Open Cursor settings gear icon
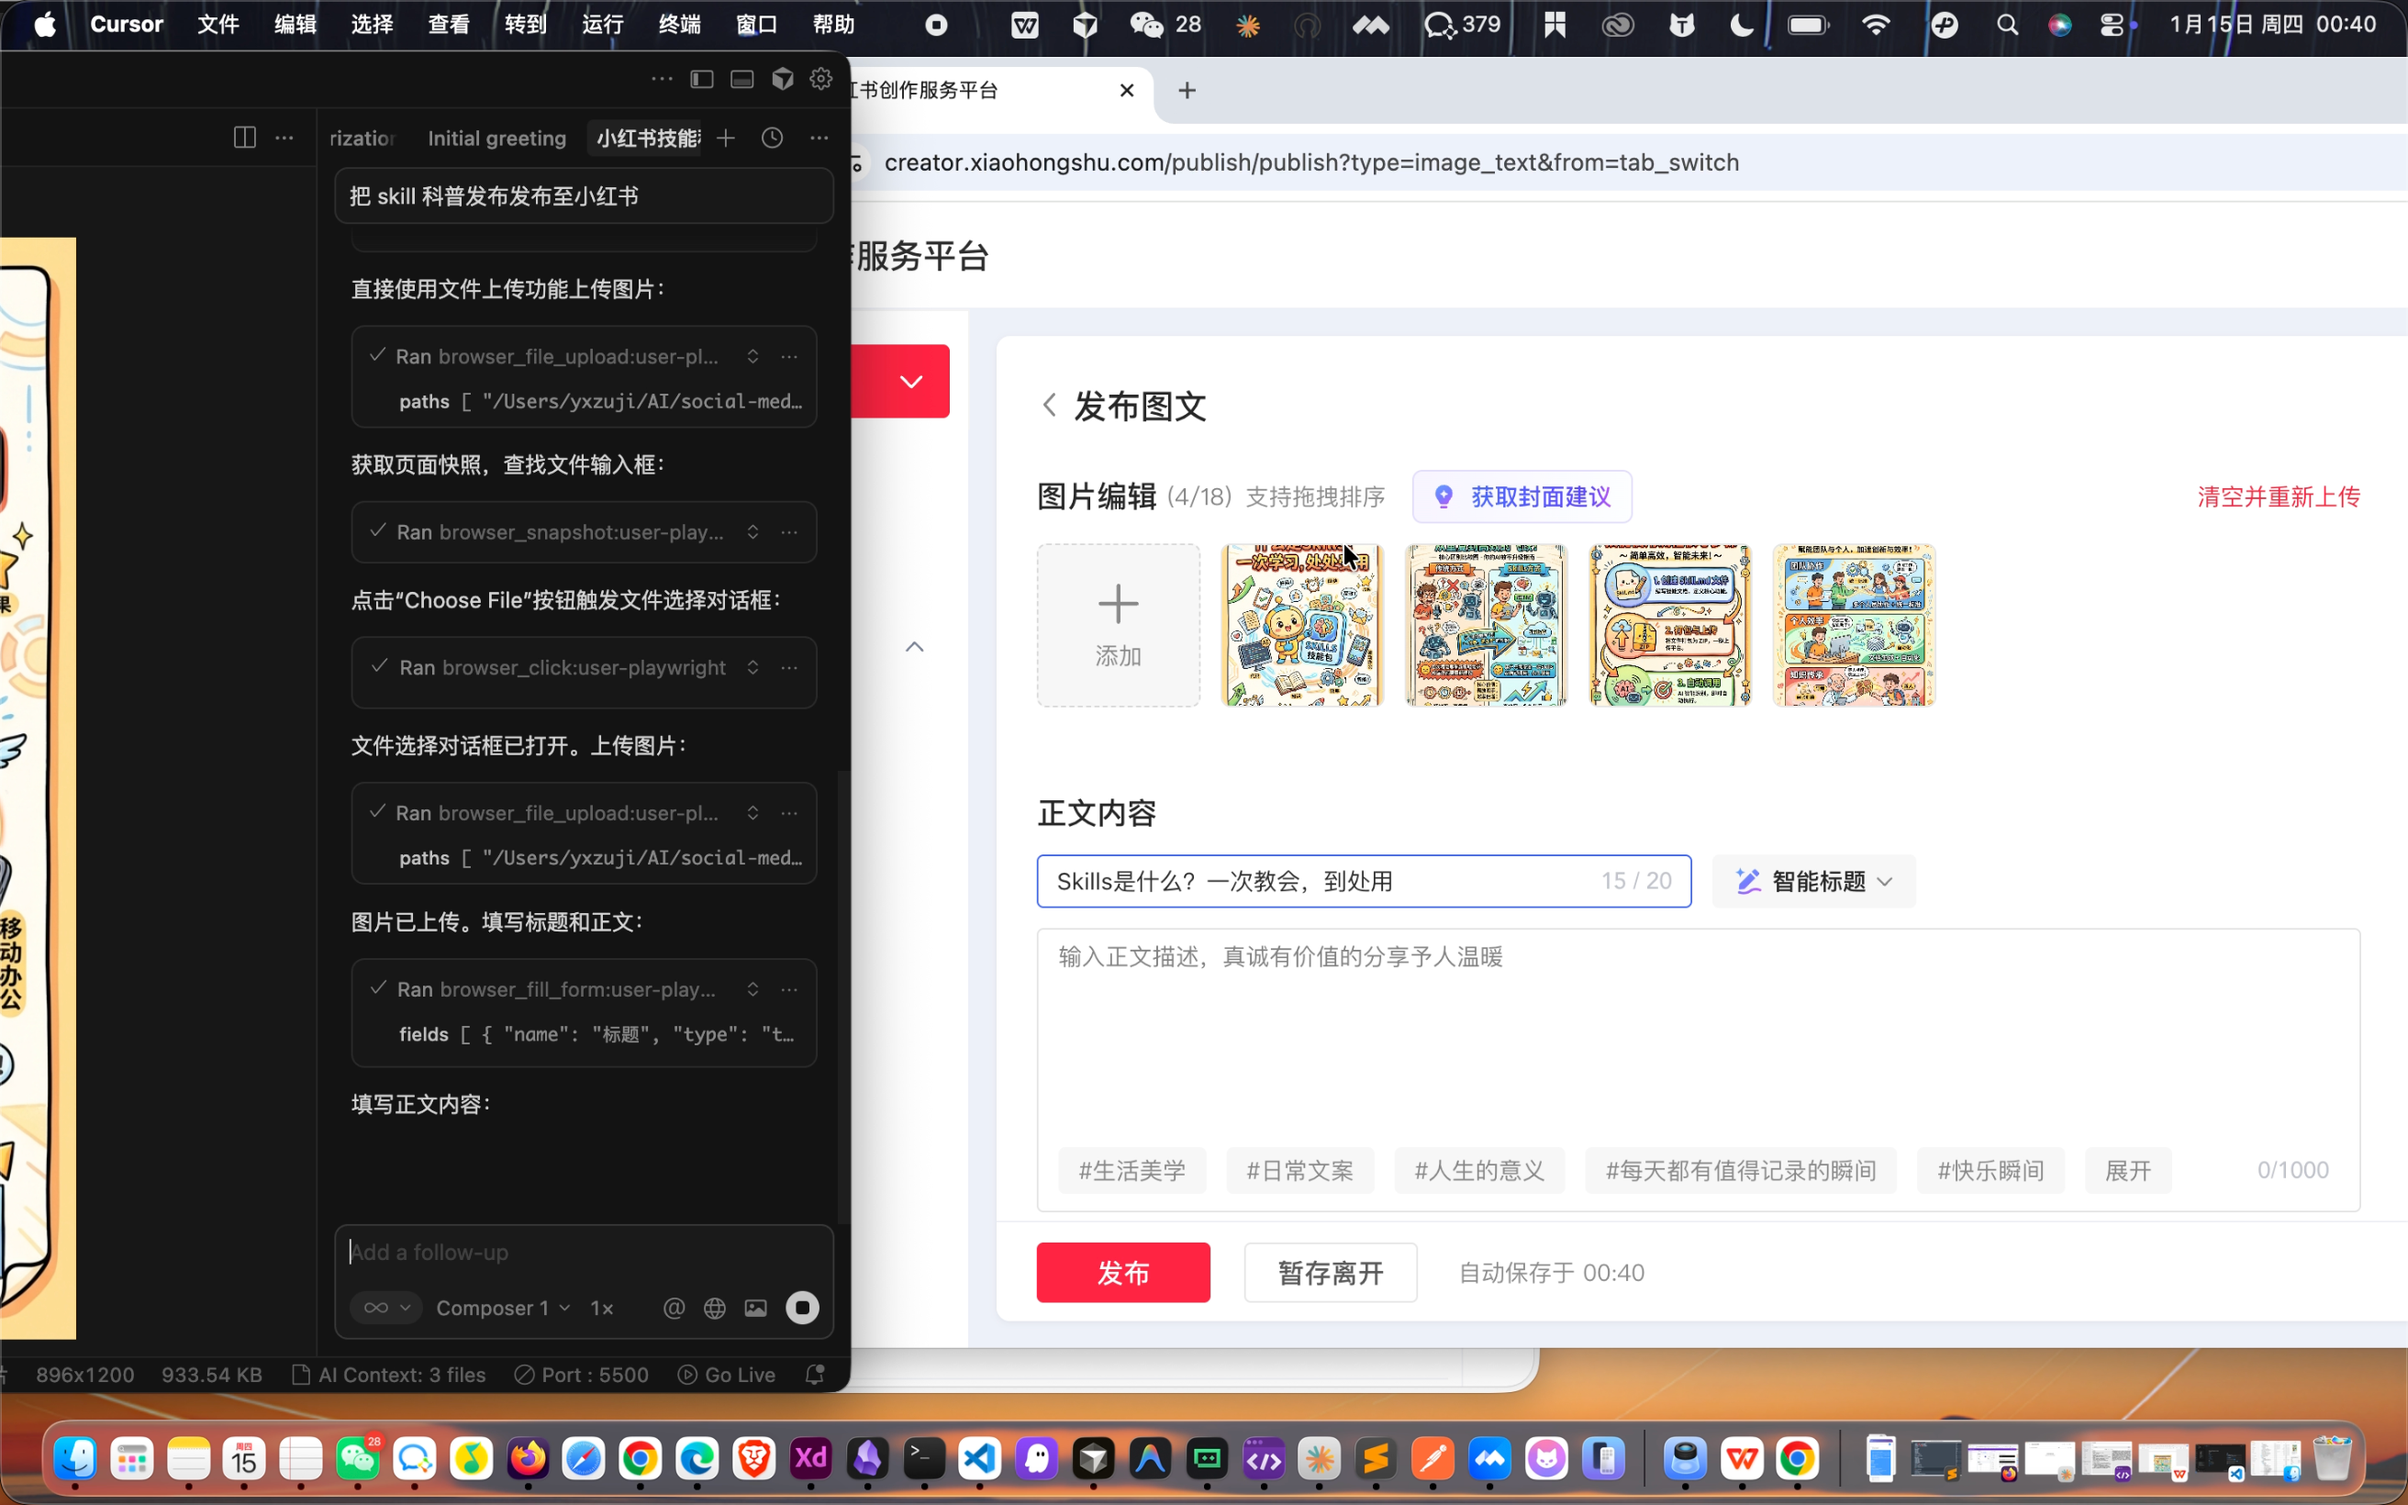 tap(821, 79)
